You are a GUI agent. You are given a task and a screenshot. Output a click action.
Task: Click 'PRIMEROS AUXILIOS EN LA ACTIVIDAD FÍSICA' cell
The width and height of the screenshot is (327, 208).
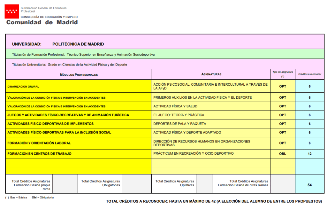coord(211,97)
